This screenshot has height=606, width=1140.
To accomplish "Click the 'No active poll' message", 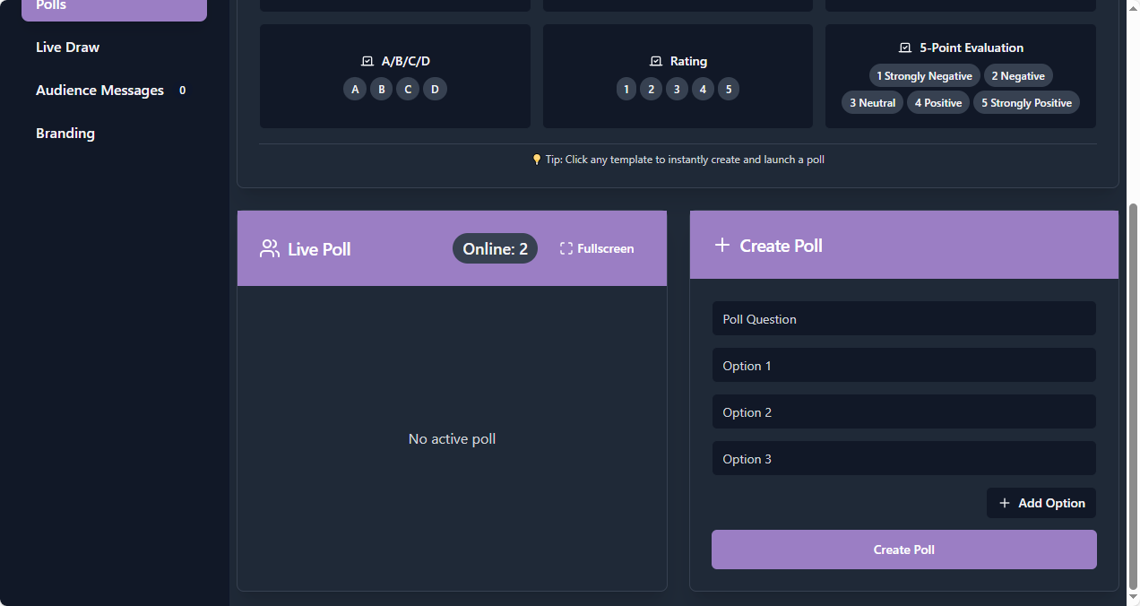I will point(452,439).
